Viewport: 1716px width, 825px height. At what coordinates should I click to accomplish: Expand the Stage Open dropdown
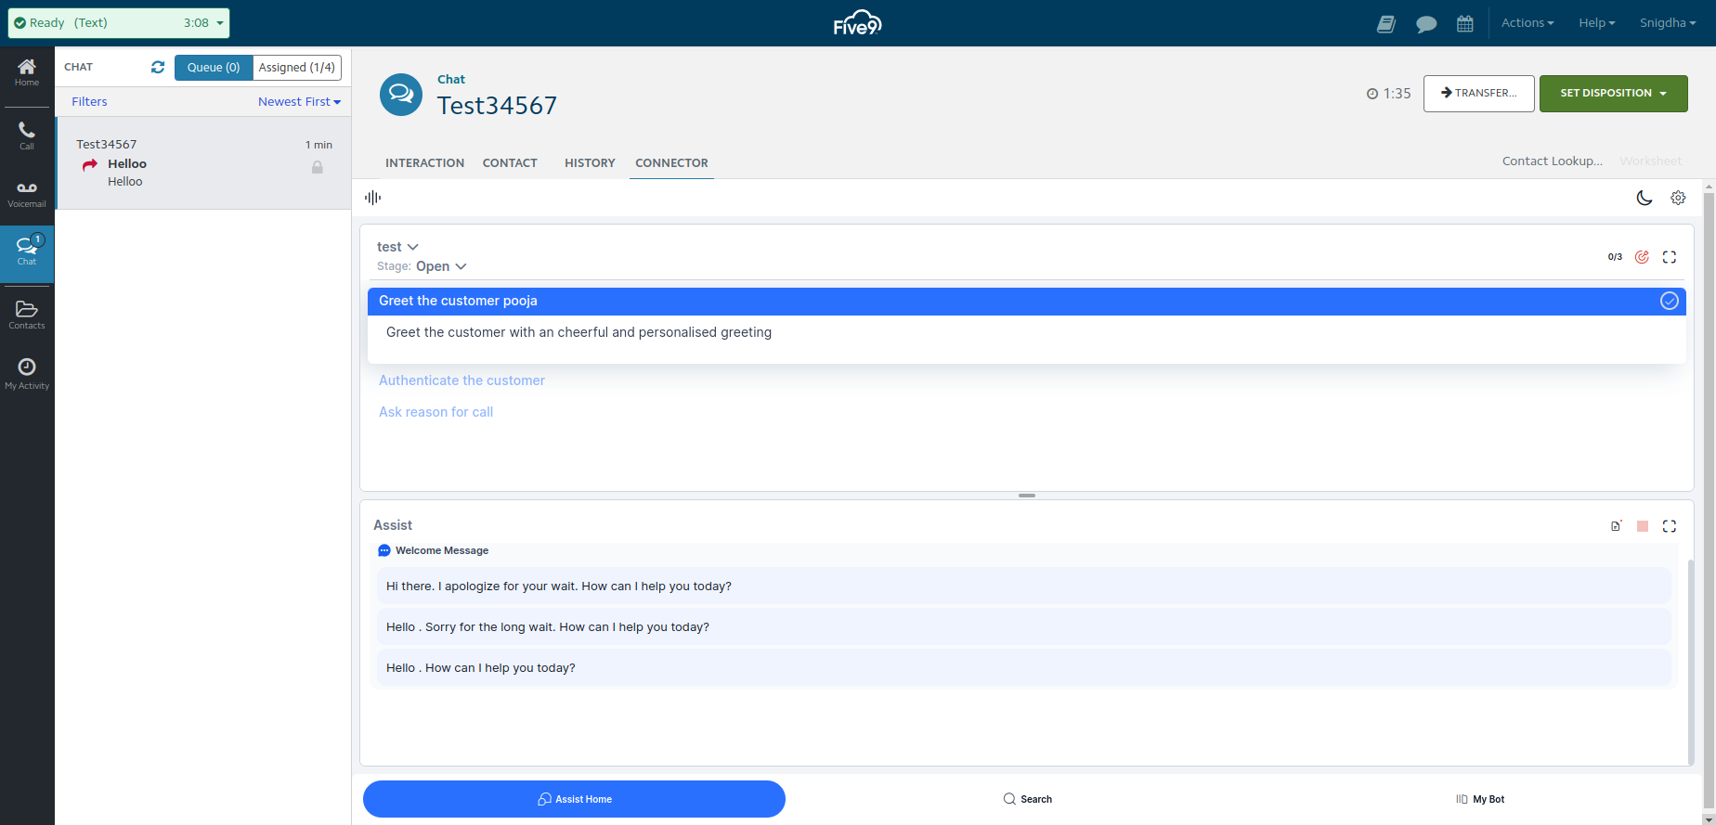tap(441, 266)
